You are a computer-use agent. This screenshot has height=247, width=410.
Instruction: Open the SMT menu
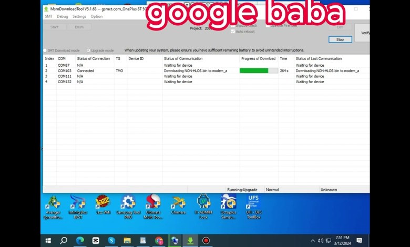tap(48, 16)
